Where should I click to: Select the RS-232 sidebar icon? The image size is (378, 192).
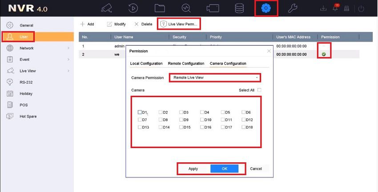coord(10,82)
